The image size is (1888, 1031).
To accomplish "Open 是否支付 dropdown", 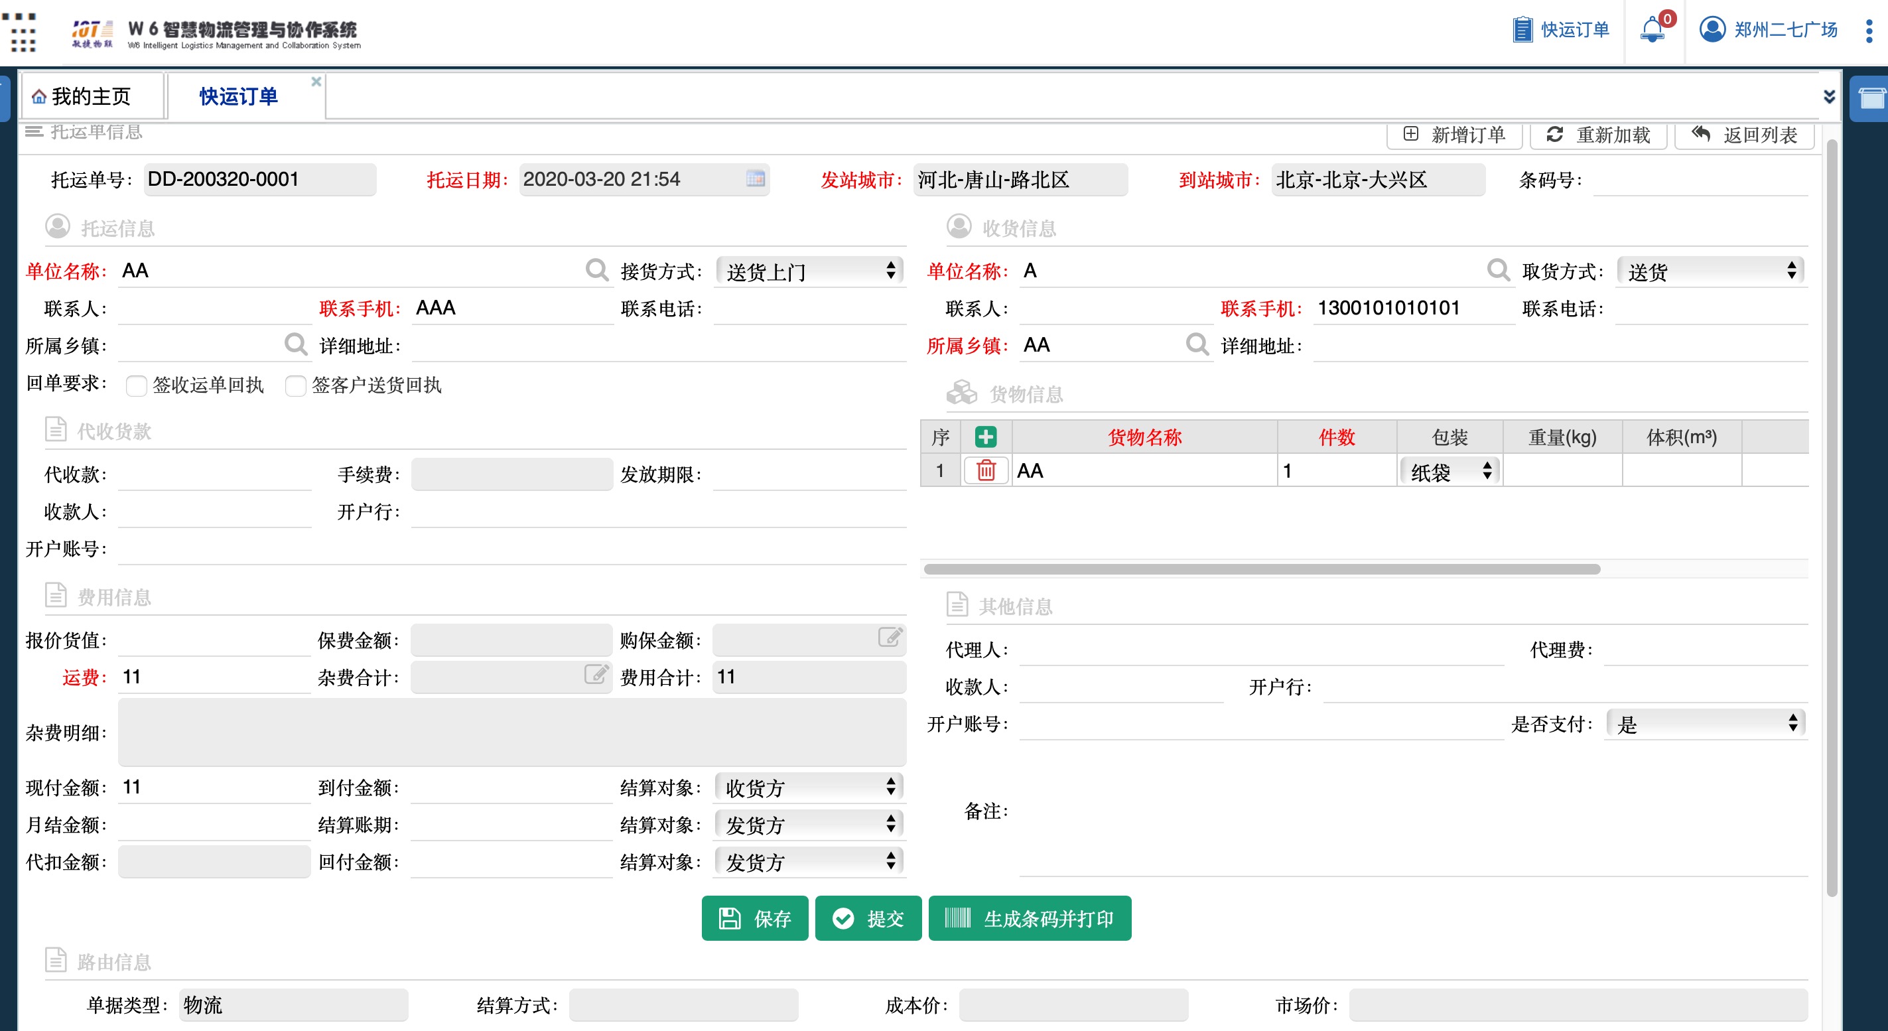I will [1705, 724].
